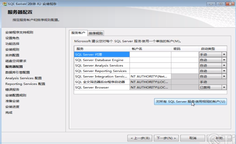Click 磁盘空间要求 step in sidebar
Viewport: 236px width, 144px height.
(16, 61)
